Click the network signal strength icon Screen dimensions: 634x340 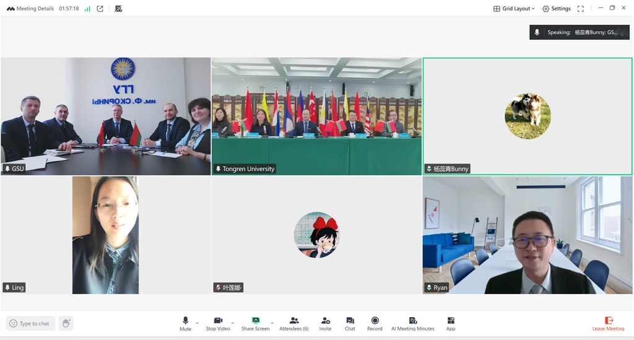tap(87, 9)
